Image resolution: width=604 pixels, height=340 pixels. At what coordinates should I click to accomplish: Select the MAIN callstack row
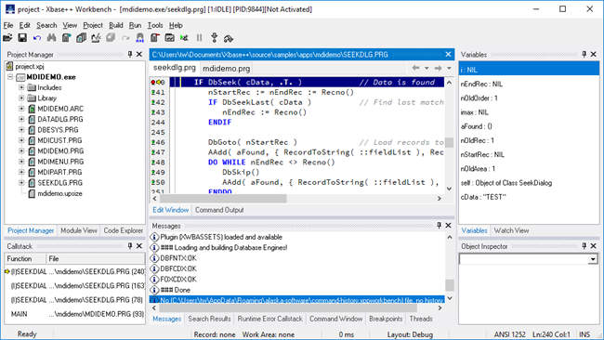(x=74, y=314)
